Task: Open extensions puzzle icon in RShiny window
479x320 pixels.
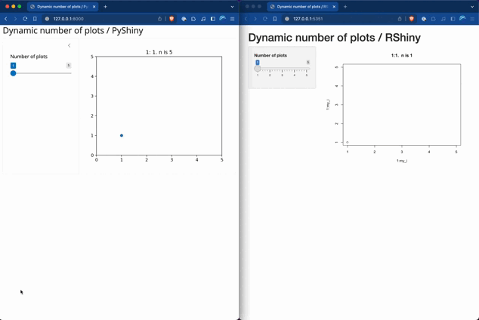Action: click(x=434, y=19)
